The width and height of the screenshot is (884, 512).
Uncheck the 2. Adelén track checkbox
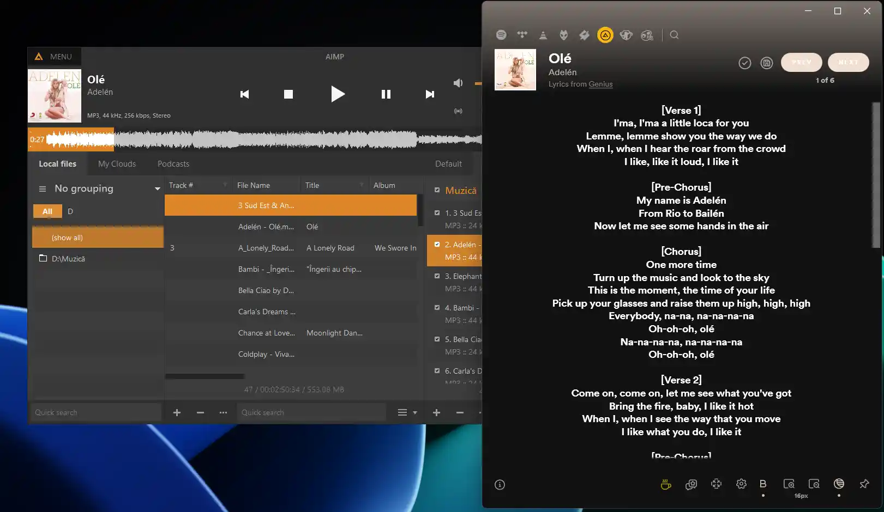click(x=437, y=244)
